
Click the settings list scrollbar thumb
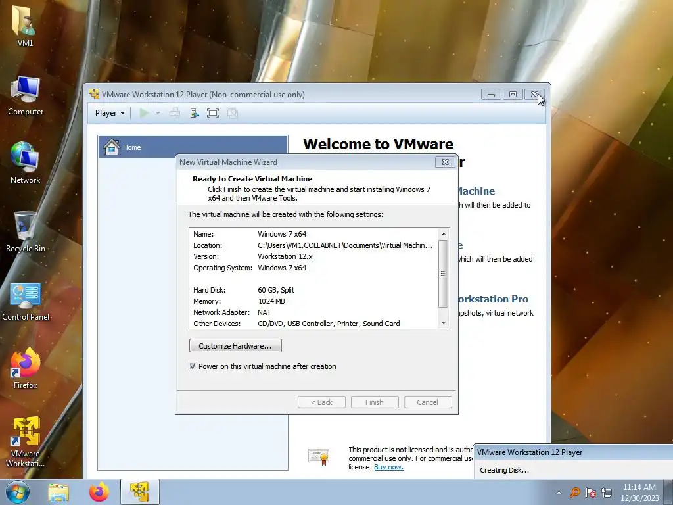click(444, 274)
